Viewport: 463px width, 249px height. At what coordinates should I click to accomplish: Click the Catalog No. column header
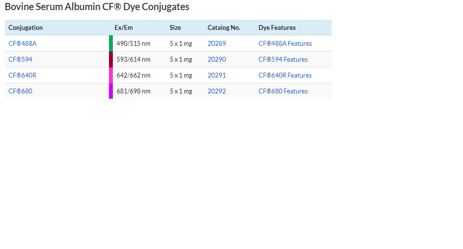224,27
